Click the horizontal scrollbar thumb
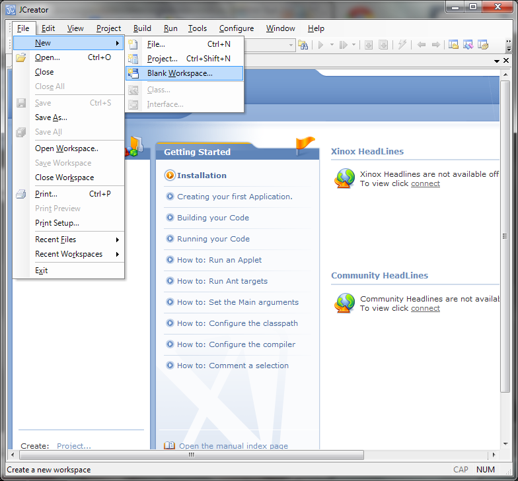This screenshot has height=481, width=518. click(192, 455)
